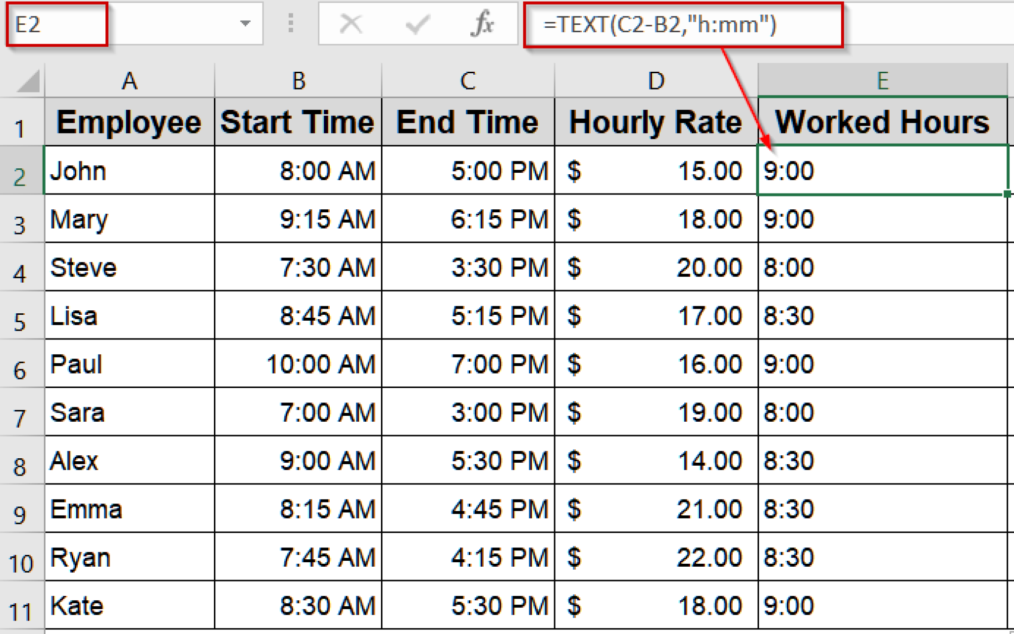The width and height of the screenshot is (1014, 634).
Task: Click the formula bar options dots handle
Action: click(x=291, y=23)
